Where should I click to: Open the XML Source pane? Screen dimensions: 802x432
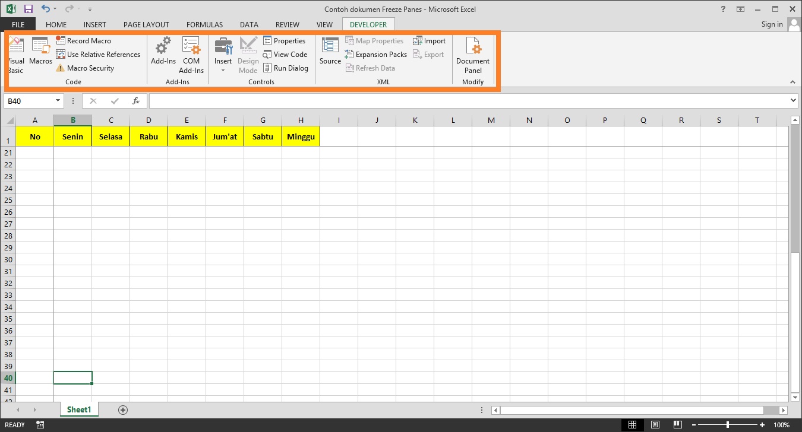[x=330, y=52]
